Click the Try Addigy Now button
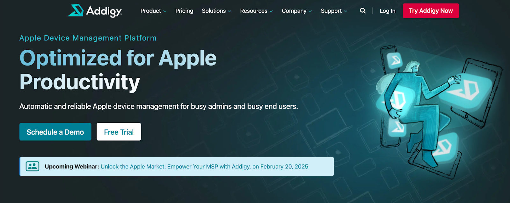This screenshot has width=510, height=203. (x=431, y=11)
